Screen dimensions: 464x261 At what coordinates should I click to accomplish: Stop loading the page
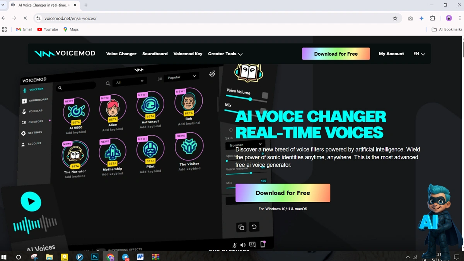[x=25, y=18]
